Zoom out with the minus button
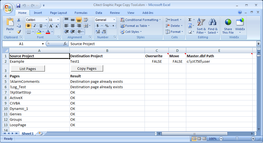This screenshot has width=263, height=143. coord(221,139)
